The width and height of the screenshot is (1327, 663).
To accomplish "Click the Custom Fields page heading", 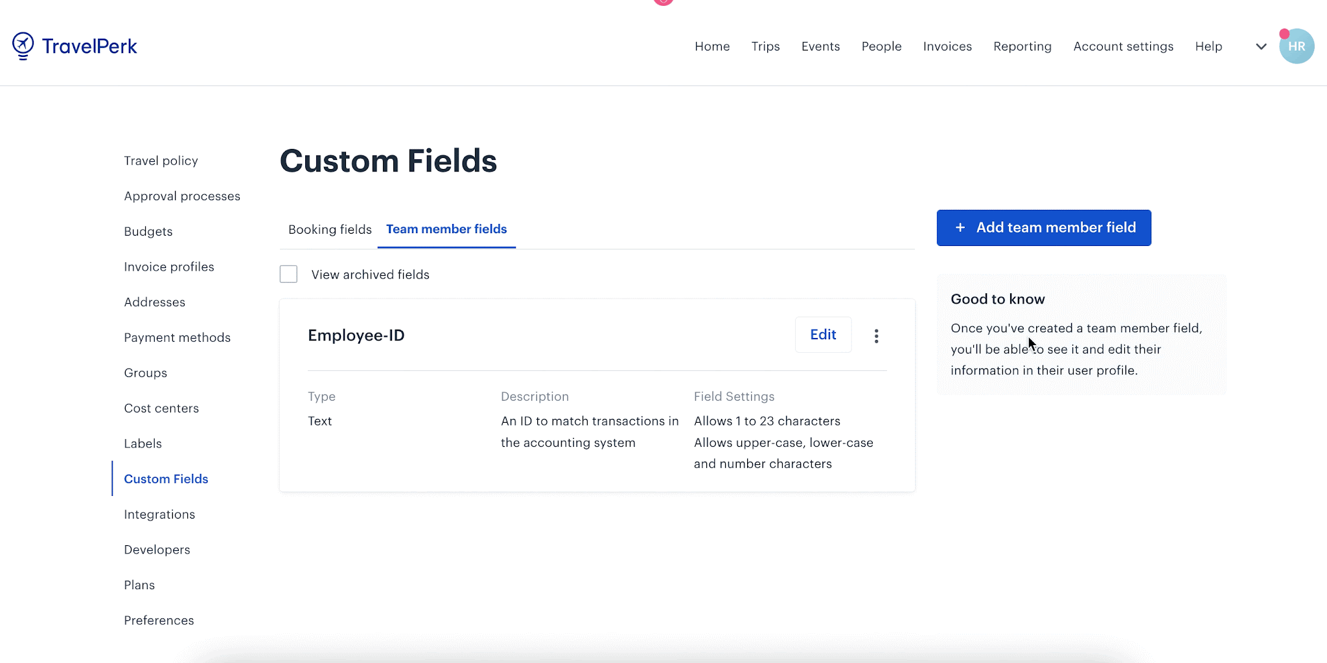I will pyautogui.click(x=388, y=161).
